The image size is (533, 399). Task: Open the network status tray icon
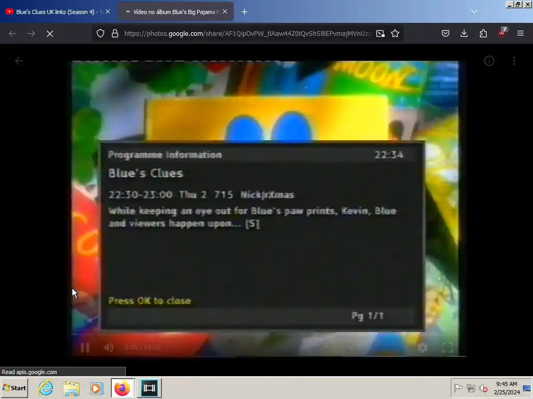471,388
